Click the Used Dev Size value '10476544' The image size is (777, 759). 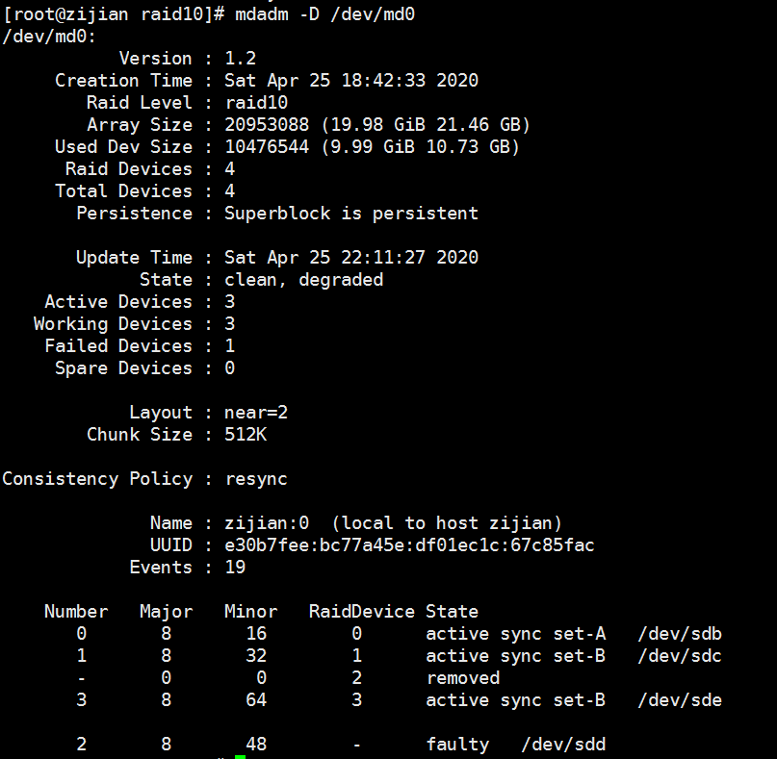[x=267, y=146]
